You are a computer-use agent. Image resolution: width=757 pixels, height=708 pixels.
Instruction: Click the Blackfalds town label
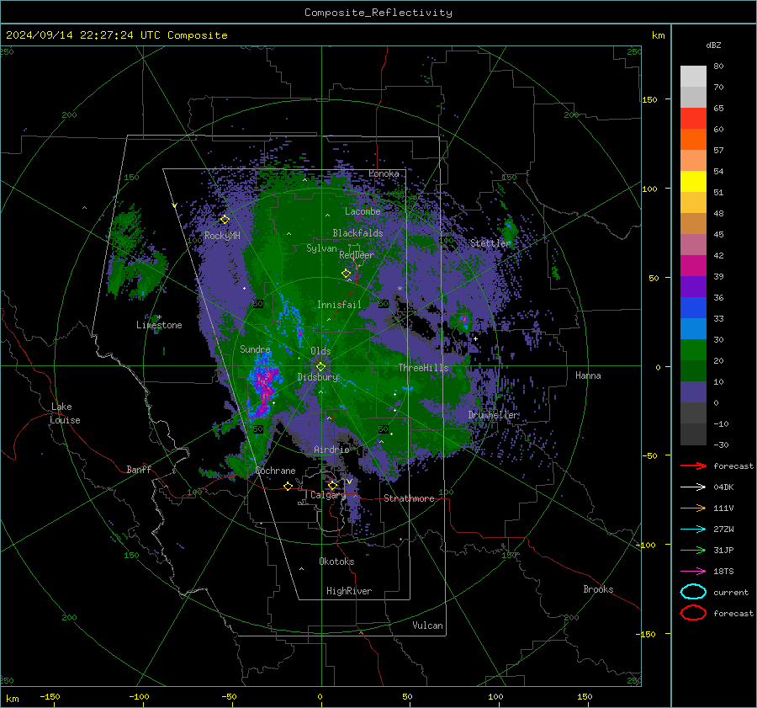(357, 233)
